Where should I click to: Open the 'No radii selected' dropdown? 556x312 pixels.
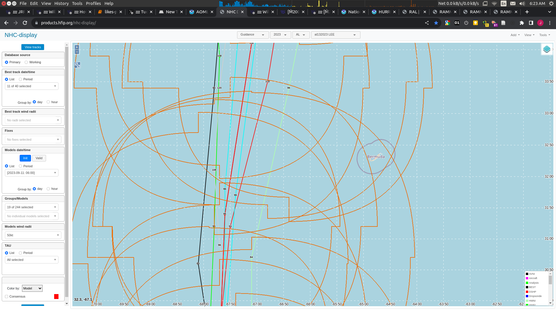[33, 120]
